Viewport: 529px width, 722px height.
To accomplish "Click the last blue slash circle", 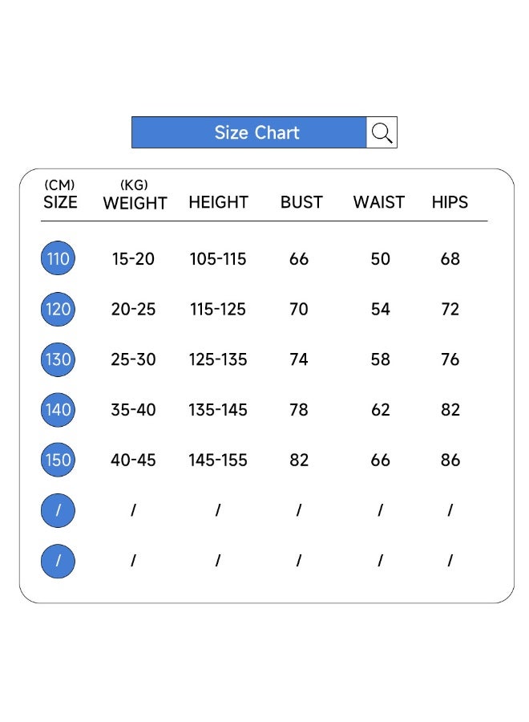I will (x=58, y=561).
